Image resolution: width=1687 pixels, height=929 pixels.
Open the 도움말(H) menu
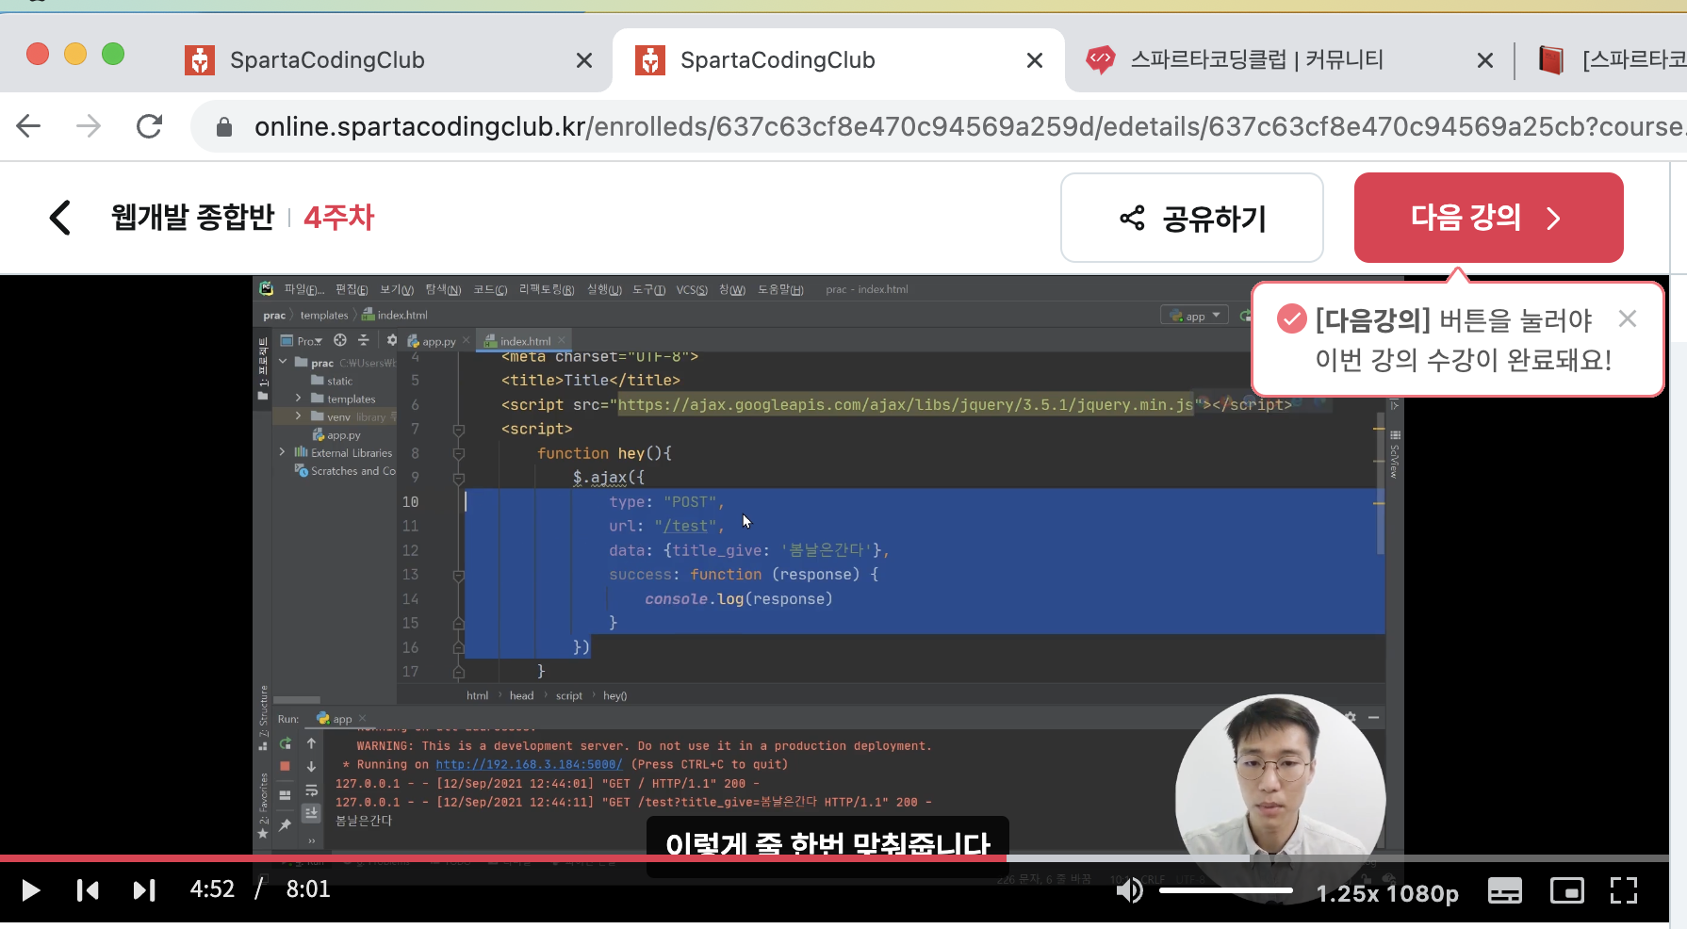click(780, 289)
